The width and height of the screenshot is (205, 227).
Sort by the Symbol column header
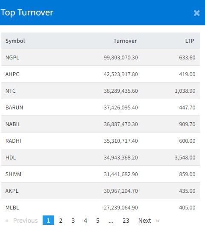point(15,41)
